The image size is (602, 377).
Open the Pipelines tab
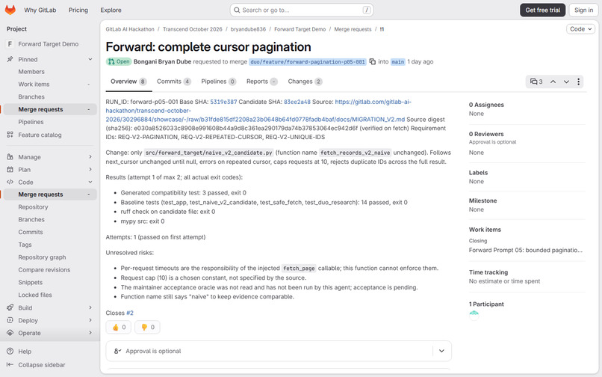tap(218, 82)
